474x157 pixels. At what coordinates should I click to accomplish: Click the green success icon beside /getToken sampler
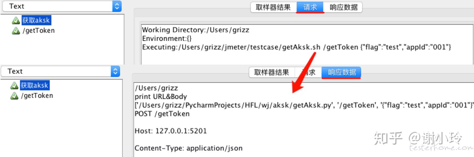16,31
